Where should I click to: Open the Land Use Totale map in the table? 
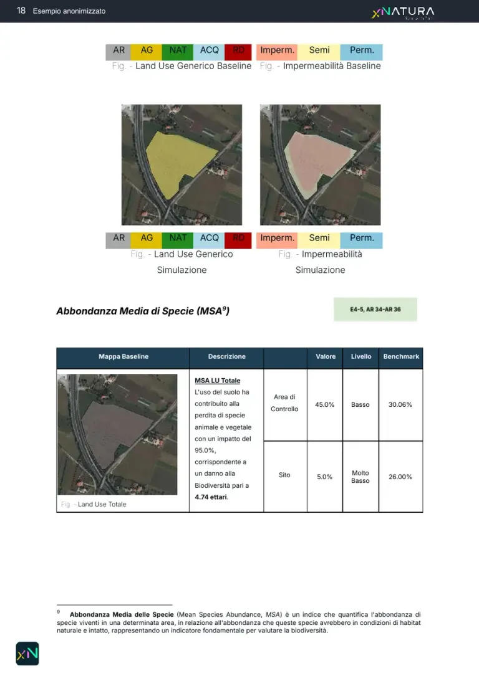click(117, 434)
